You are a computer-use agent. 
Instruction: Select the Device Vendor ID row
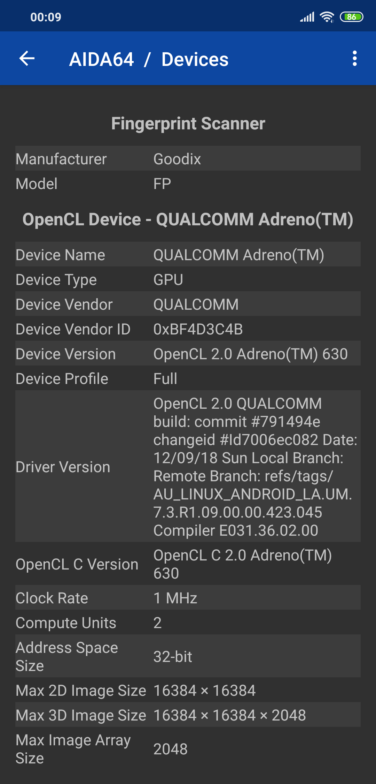tap(188, 329)
